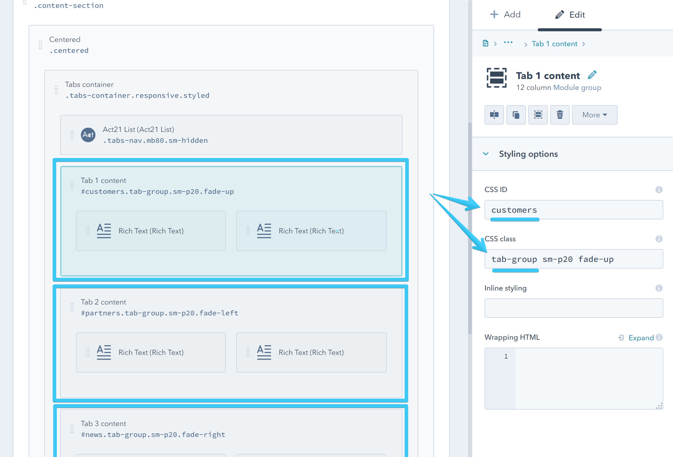Click the Expand link for Wrapping HTML

641,338
